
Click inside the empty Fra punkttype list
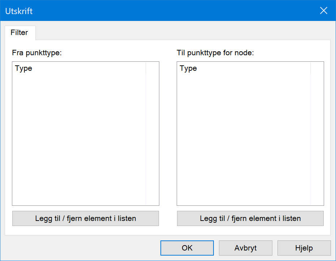coord(79,139)
